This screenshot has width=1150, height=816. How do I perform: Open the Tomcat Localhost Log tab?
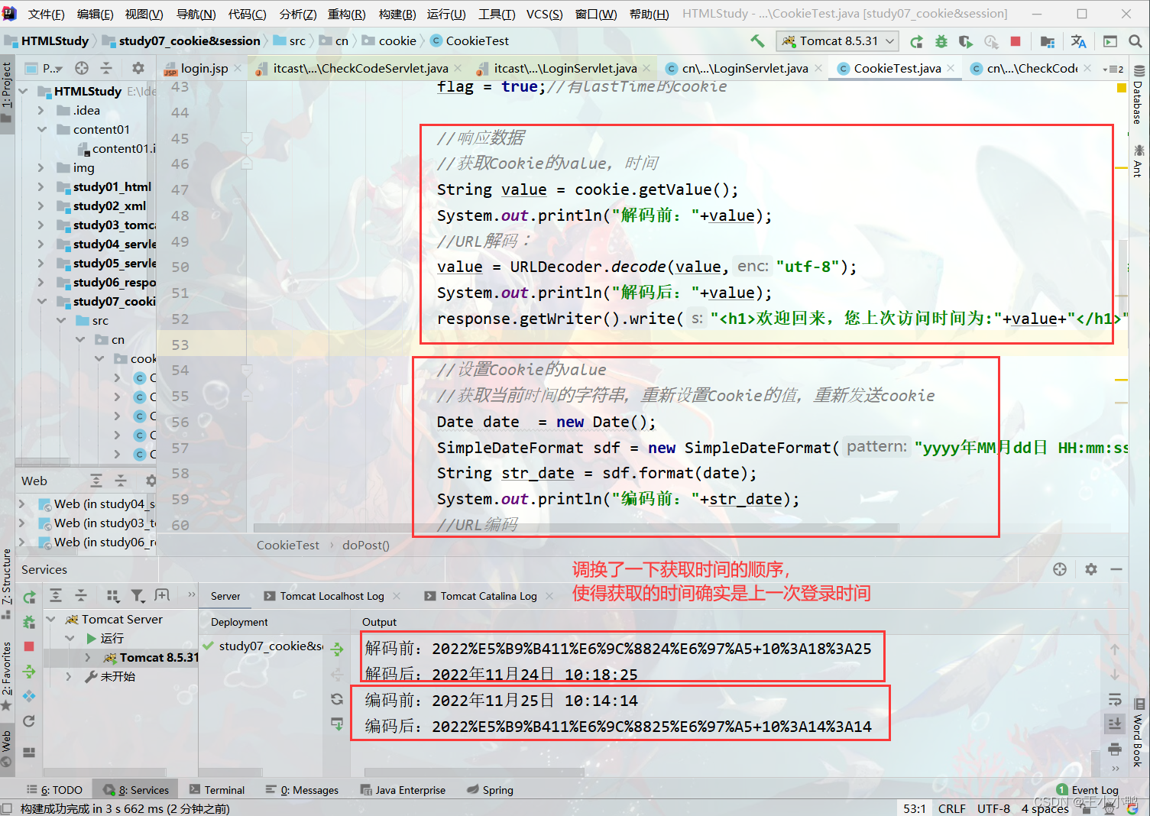point(332,596)
